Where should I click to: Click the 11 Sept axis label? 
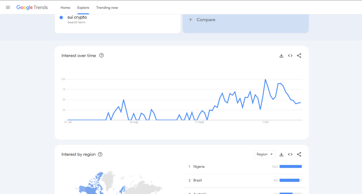(x=199, y=122)
